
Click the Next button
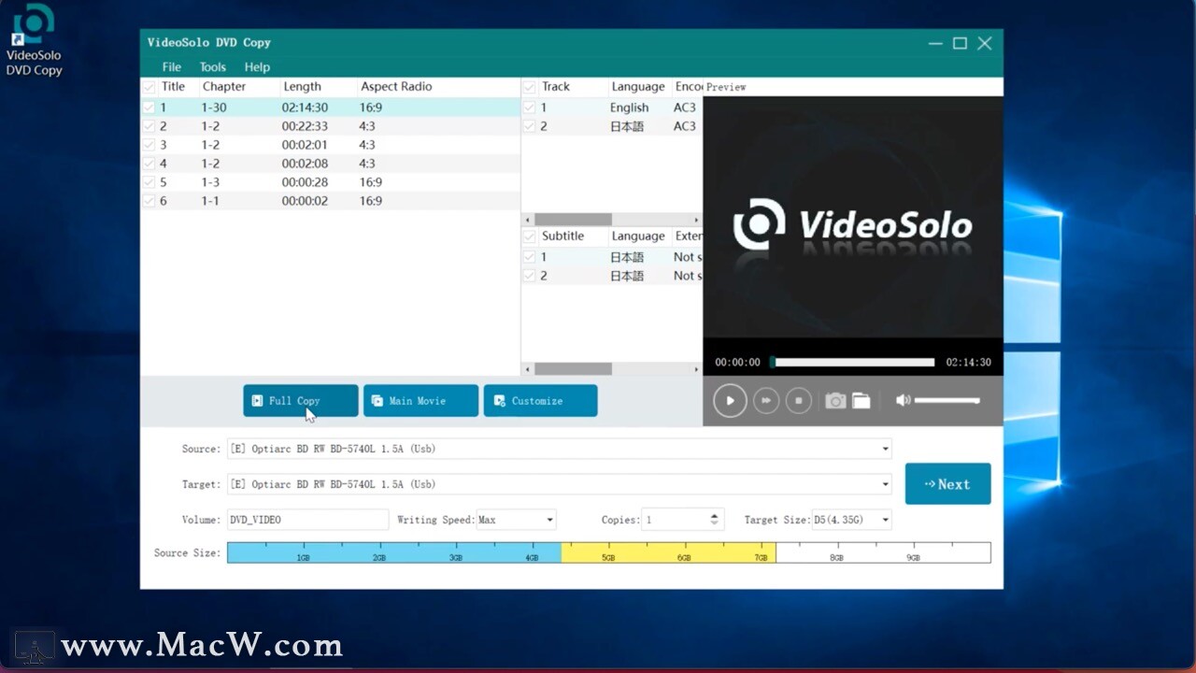pos(947,484)
